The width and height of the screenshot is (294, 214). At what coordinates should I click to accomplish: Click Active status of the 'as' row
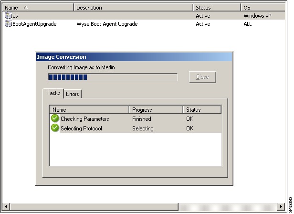coord(203,16)
